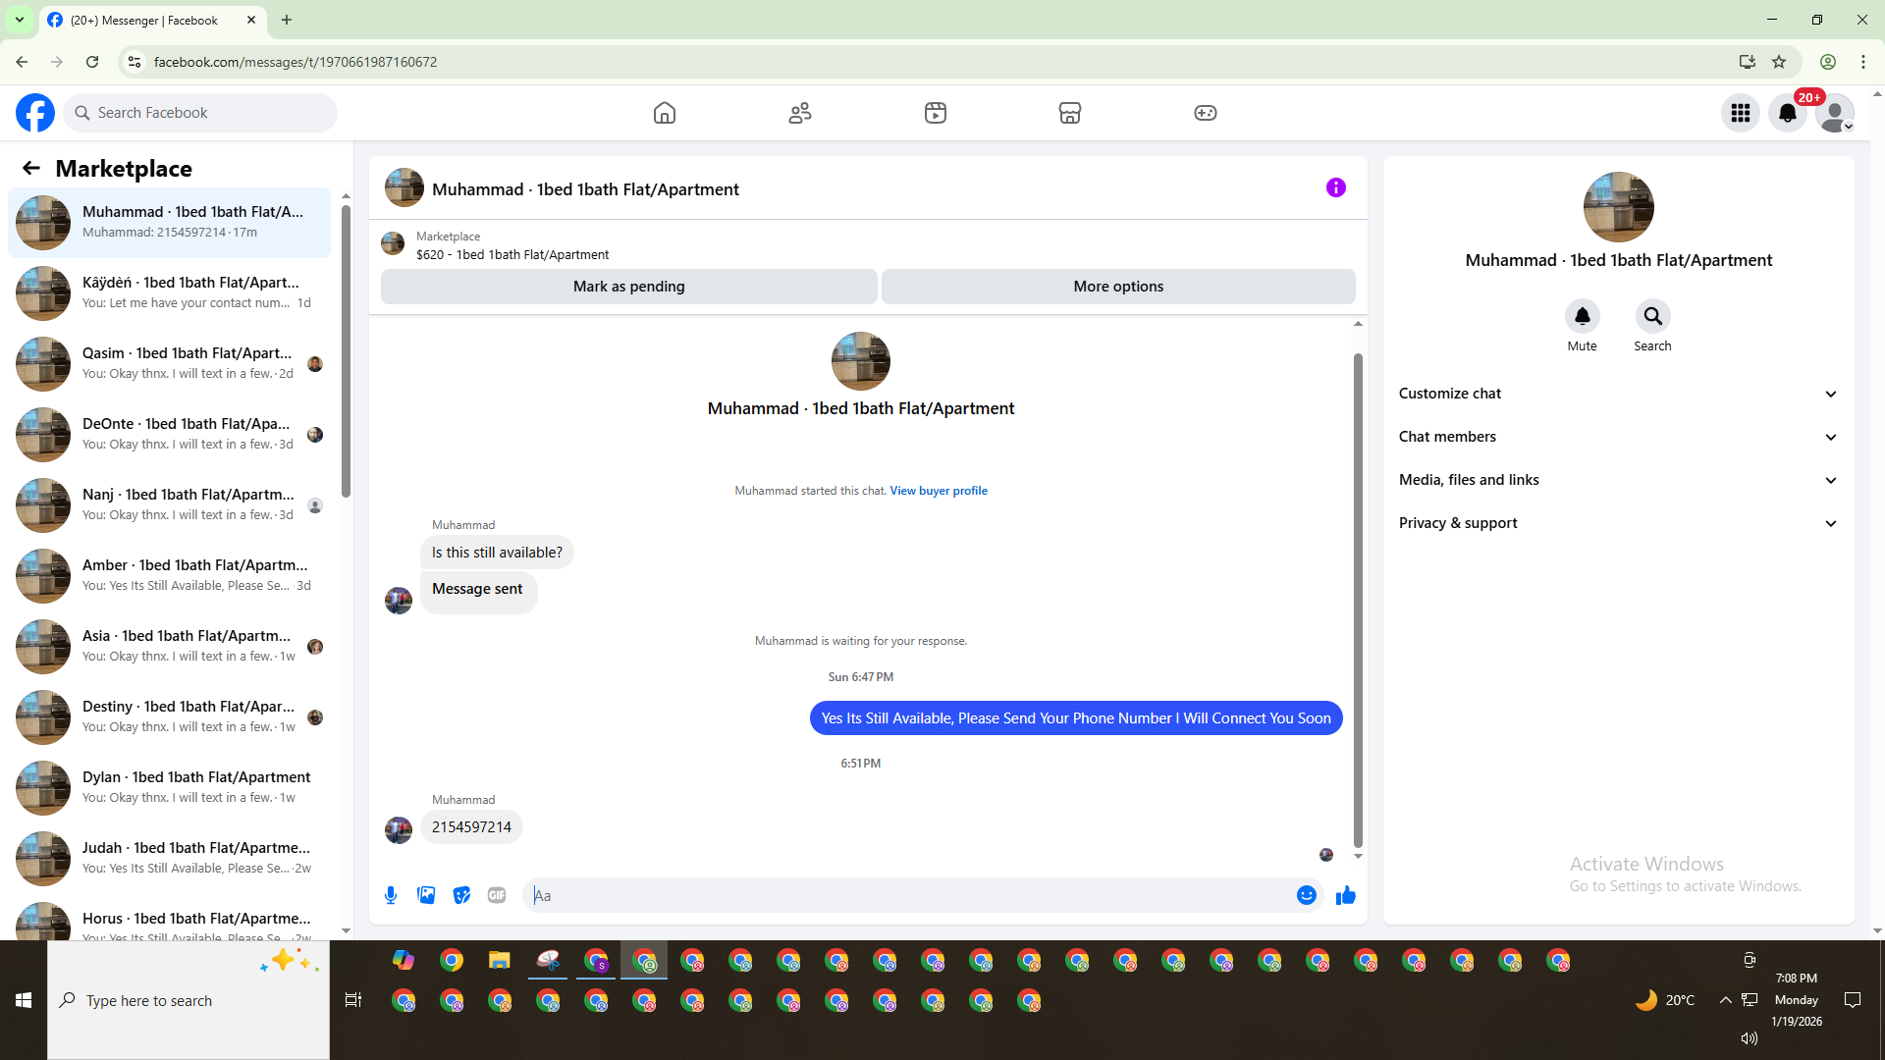Screen dimensions: 1885x1060
Task: Open the notifications bell
Action: point(1787,113)
